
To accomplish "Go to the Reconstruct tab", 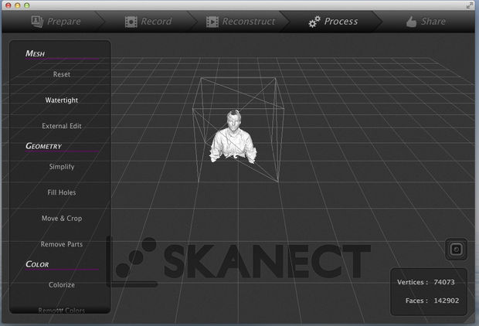I will click(x=240, y=22).
